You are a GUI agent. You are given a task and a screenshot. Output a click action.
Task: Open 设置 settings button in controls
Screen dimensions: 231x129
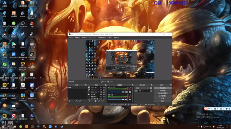tap(163, 98)
